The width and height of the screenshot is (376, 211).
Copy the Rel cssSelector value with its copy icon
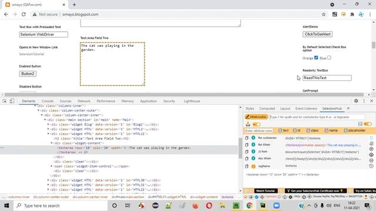pyautogui.click(x=247, y=138)
